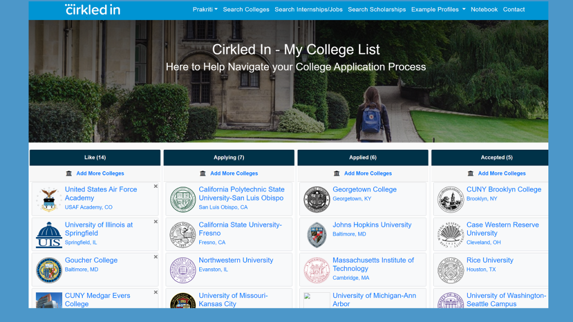This screenshot has width=573, height=322.
Task: Click the institution icon in Accepted column
Action: [471, 173]
